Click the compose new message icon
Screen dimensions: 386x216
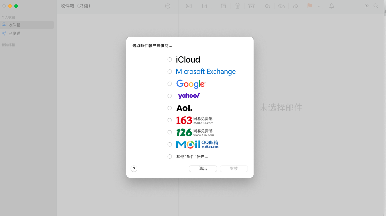(x=205, y=6)
